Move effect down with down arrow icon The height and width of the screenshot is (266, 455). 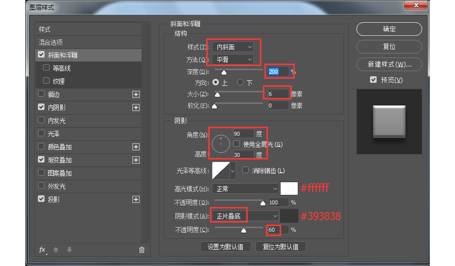pyautogui.click(x=69, y=250)
